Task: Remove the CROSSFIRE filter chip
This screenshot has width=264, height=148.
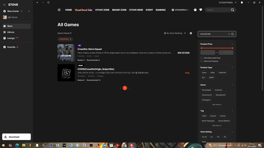Action: 71,39
